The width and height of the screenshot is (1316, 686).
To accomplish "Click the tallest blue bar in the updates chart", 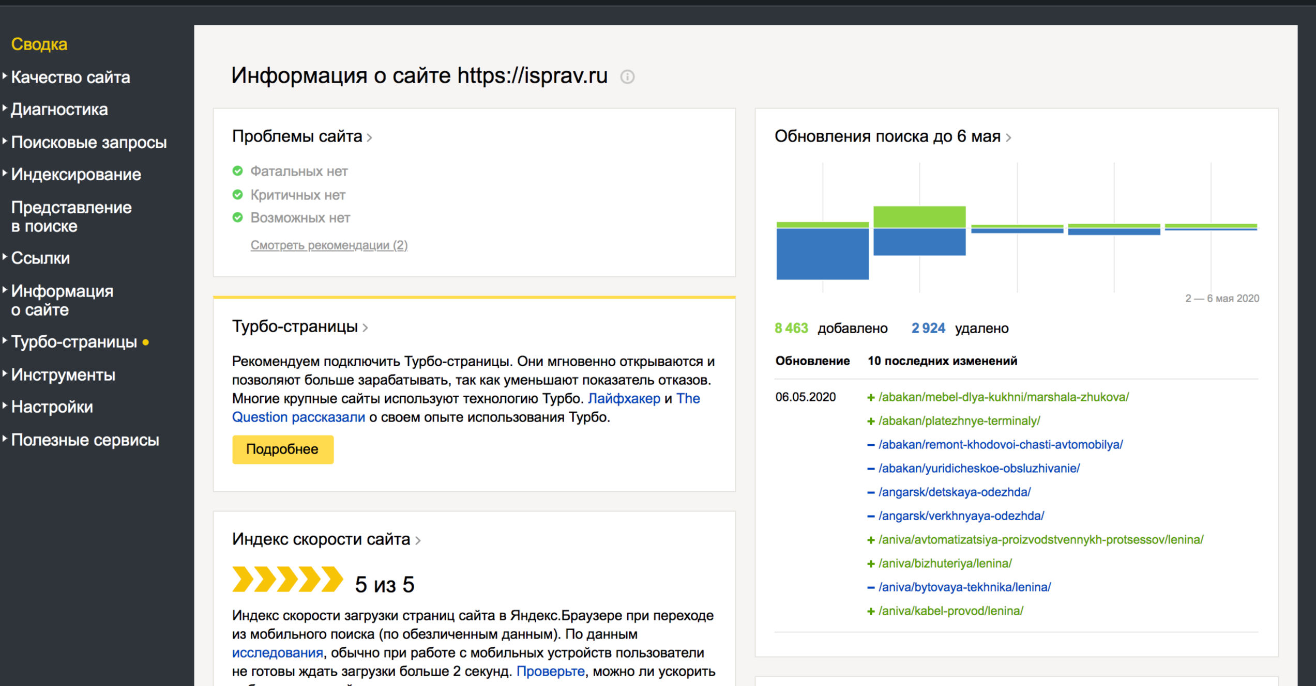I will click(x=822, y=254).
